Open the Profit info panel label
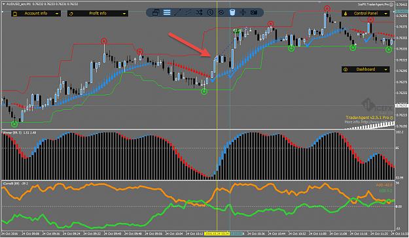 tap(98, 13)
